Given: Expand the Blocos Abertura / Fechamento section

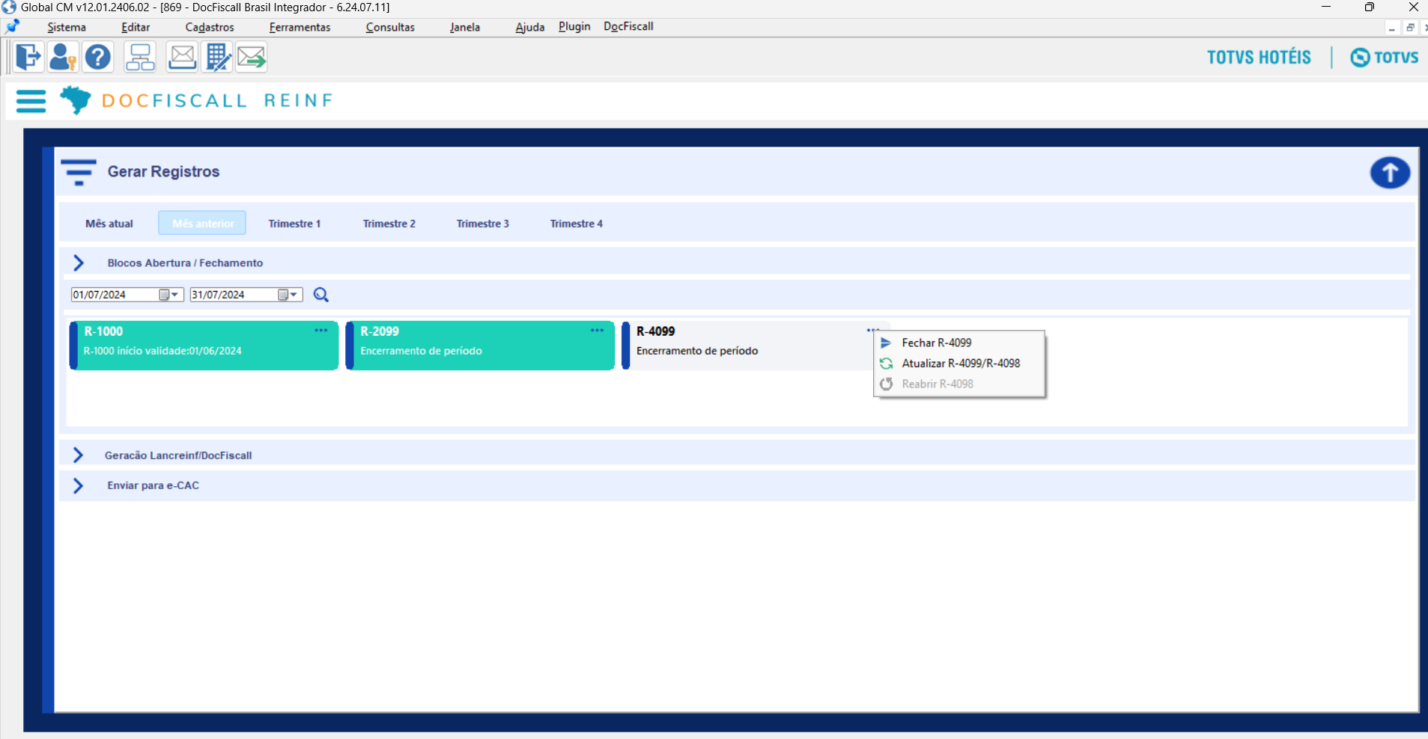Looking at the screenshot, I should 79,263.
